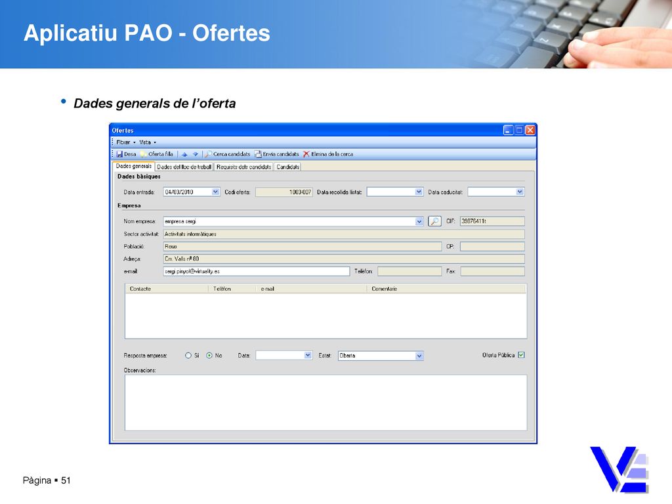Image resolution: width=672 pixels, height=504 pixels.
Task: Send candidates with Envia candidats
Action: coord(277,154)
